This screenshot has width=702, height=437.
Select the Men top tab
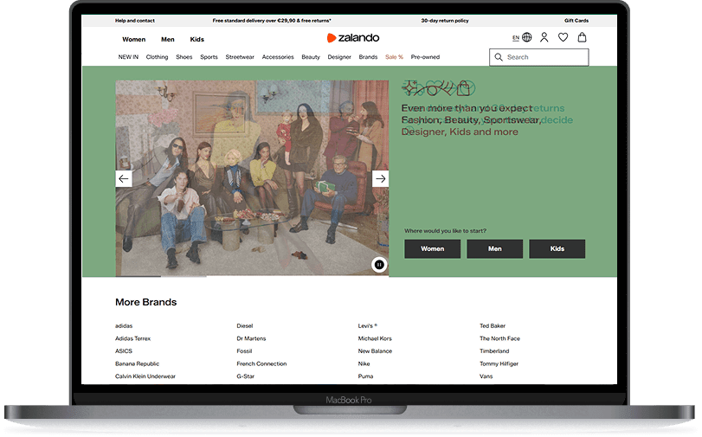(x=167, y=40)
